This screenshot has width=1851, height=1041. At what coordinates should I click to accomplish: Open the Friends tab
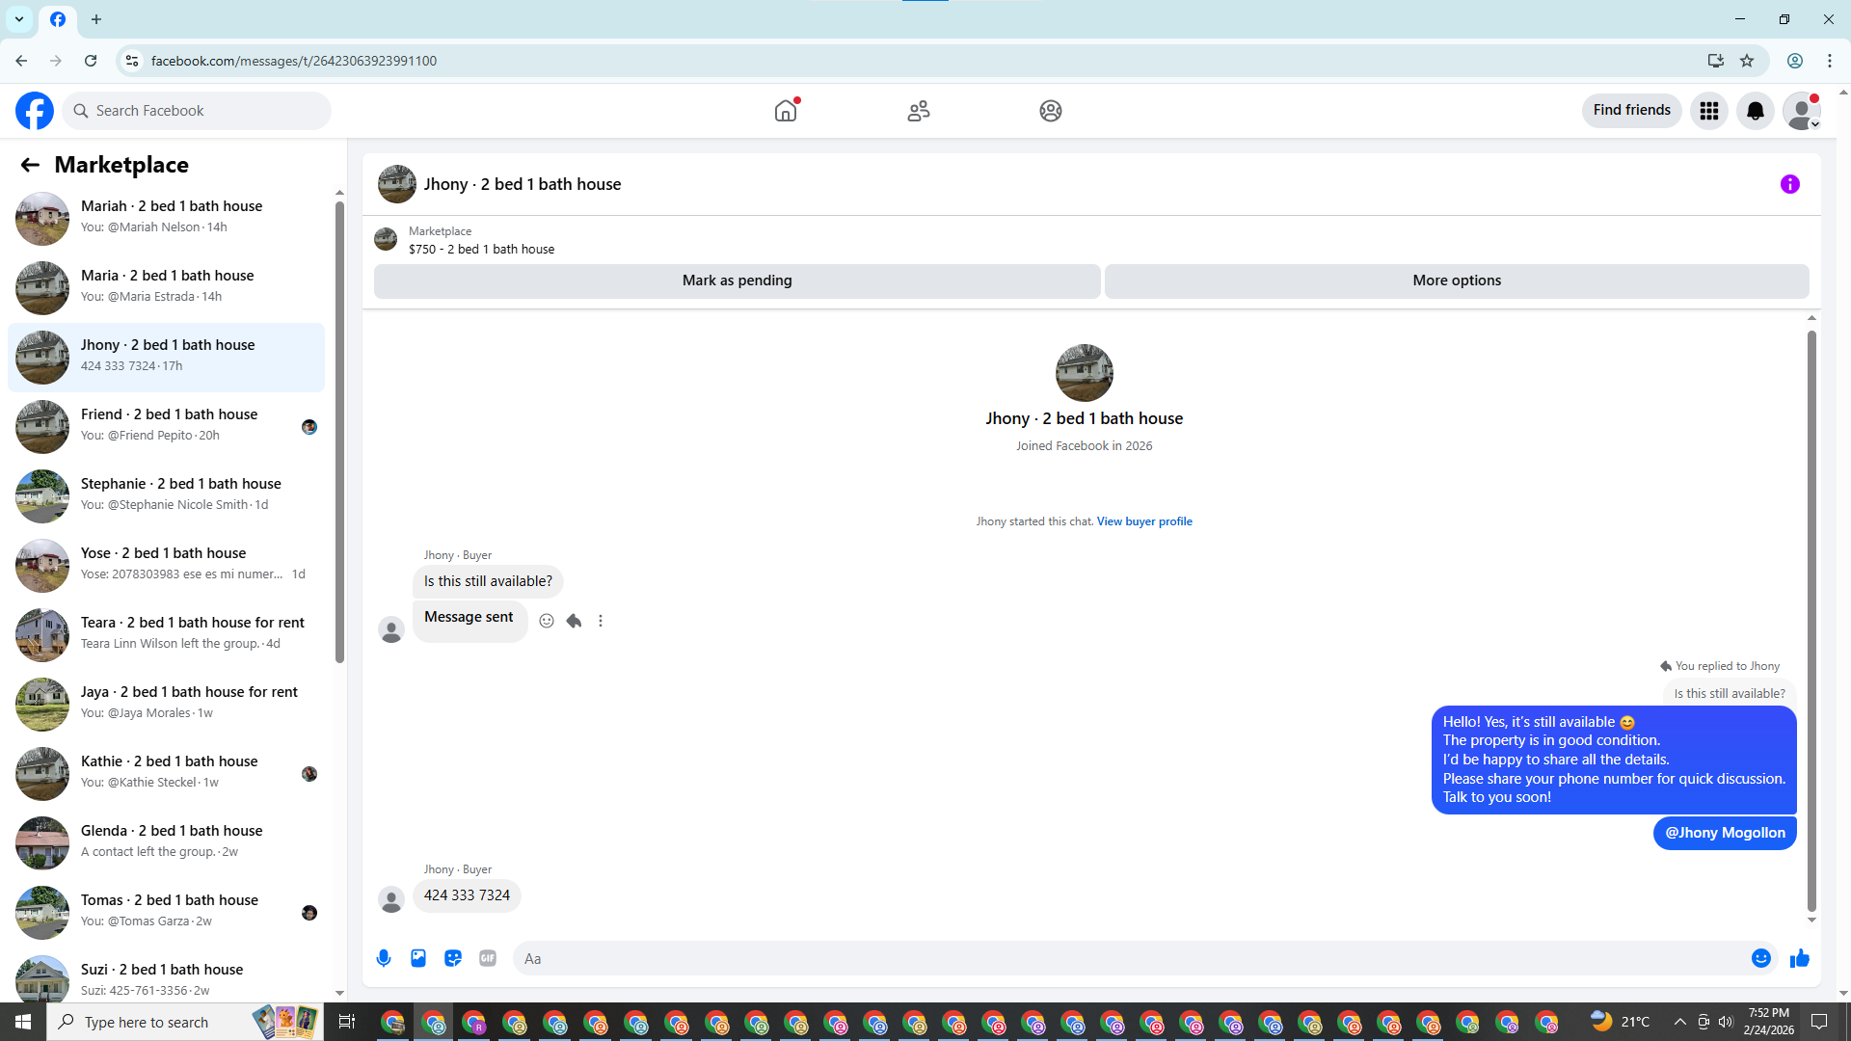coord(918,111)
